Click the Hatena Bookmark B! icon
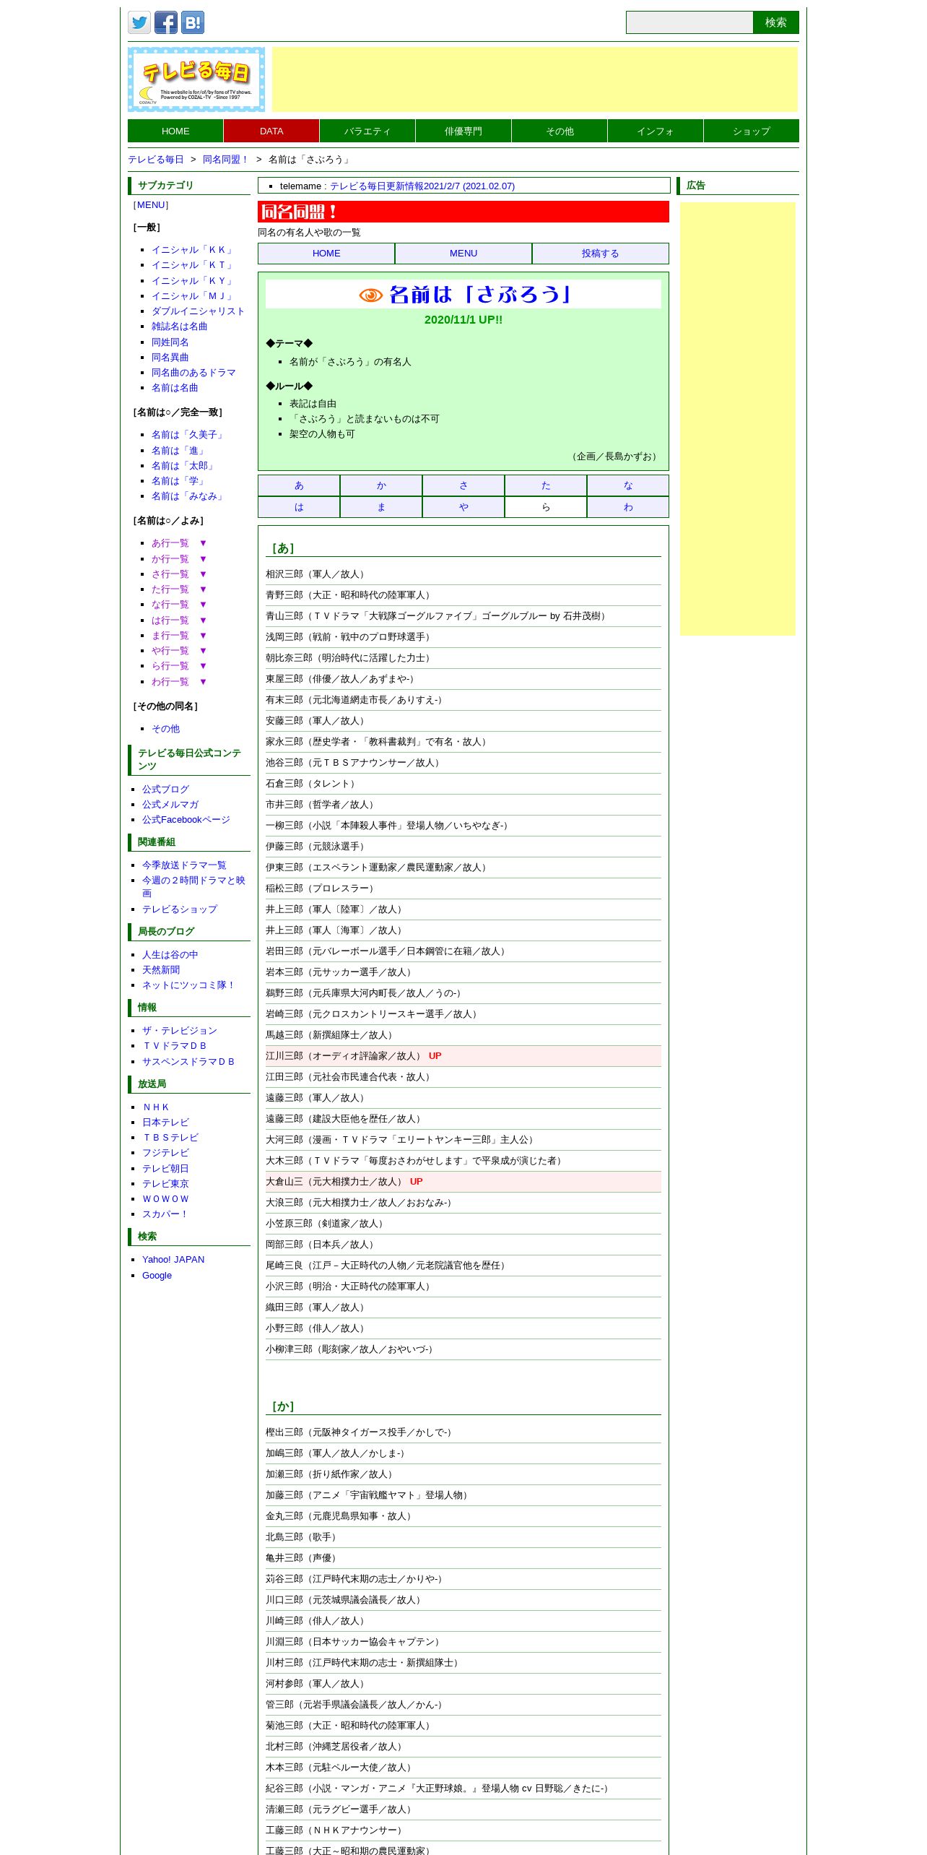Image resolution: width=927 pixels, height=1855 pixels. pos(193,22)
